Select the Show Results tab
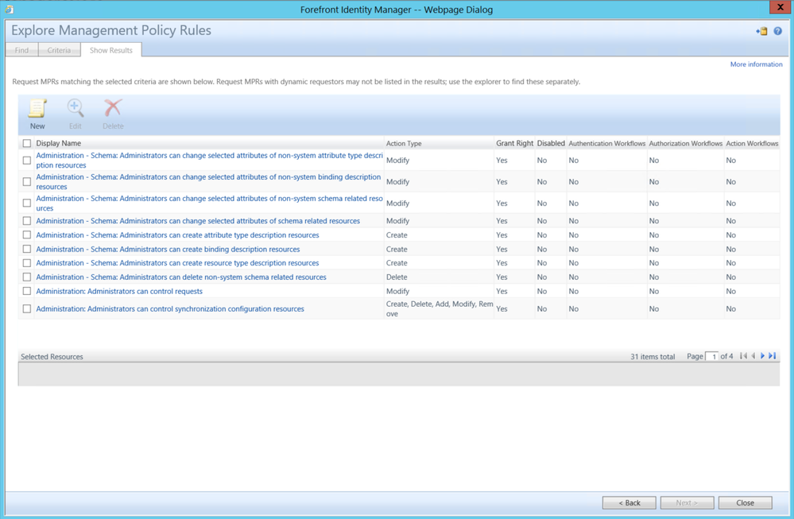This screenshot has height=519, width=794. pyautogui.click(x=111, y=50)
